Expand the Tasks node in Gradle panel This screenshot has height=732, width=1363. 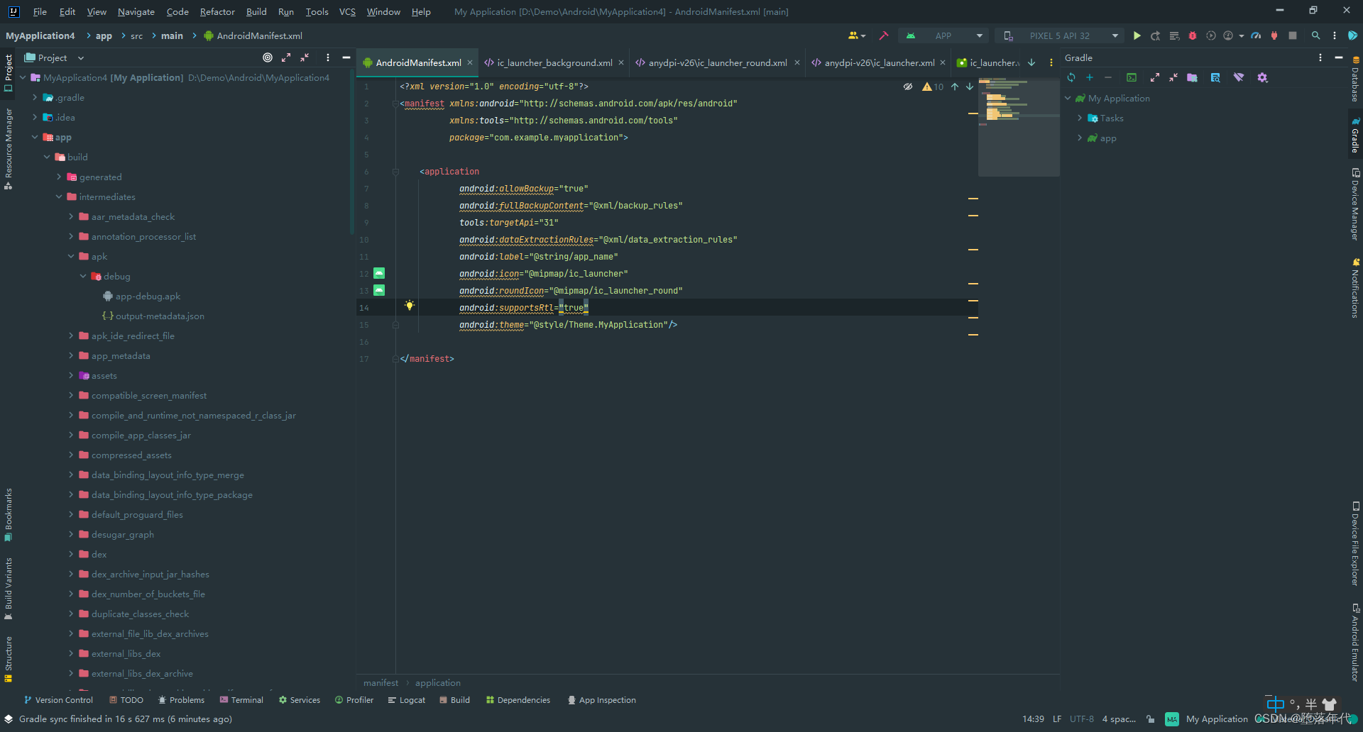1080,118
